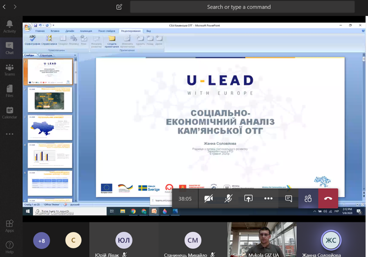368x257 pixels.
Task: Open Help in Teams sidebar
Action: click(9, 247)
